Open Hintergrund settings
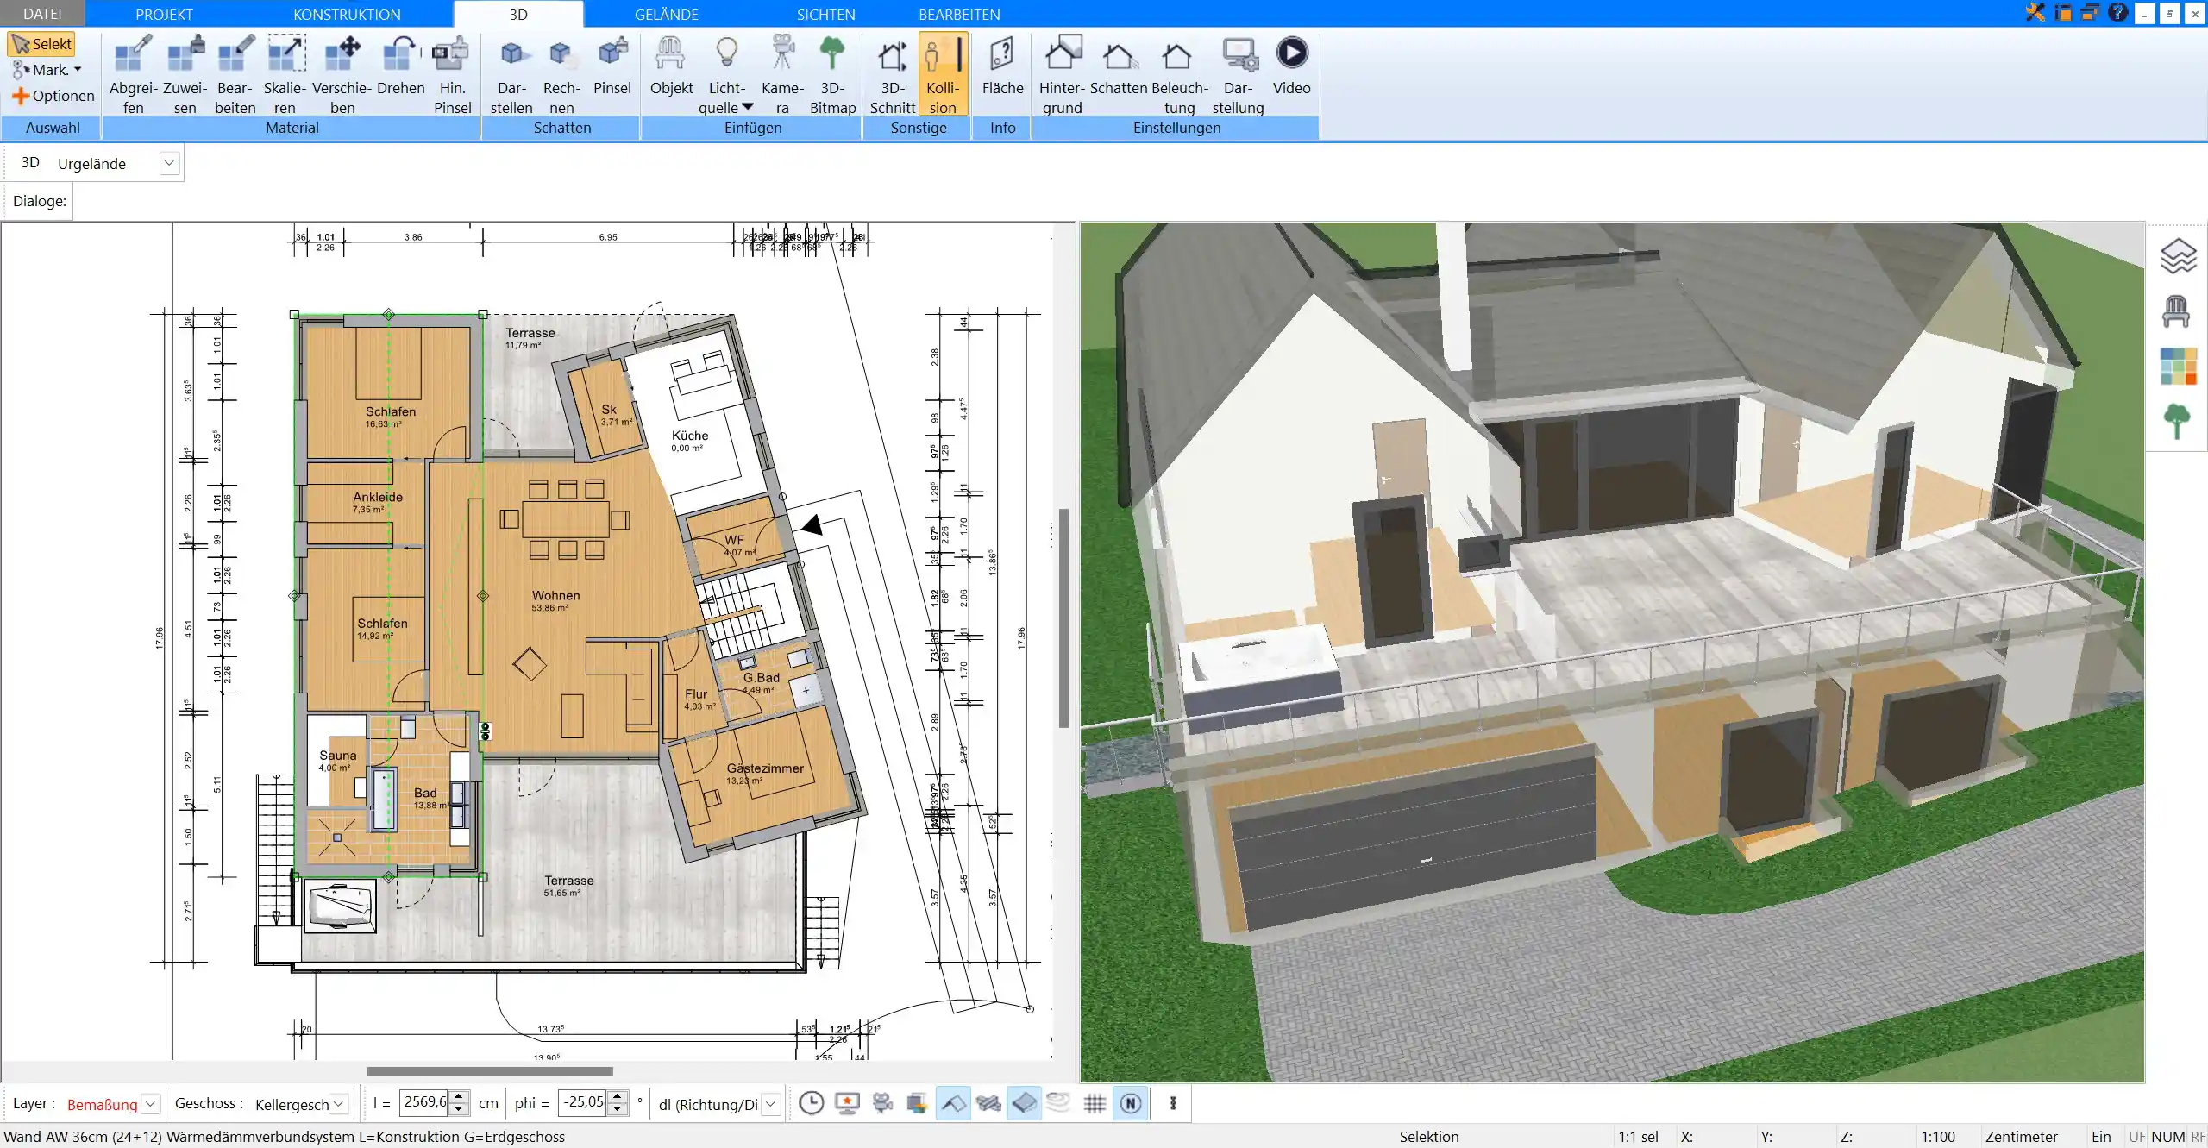Viewport: 2208px width, 1148px height. coord(1062,75)
